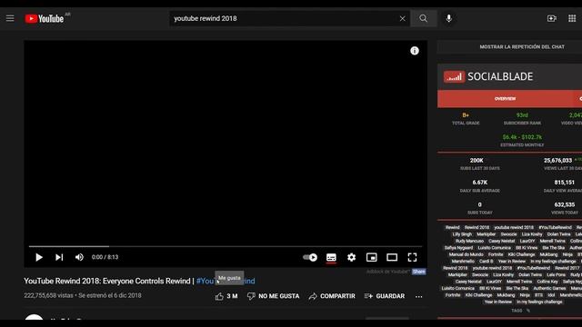Click the blue Share button under player

tap(418, 272)
